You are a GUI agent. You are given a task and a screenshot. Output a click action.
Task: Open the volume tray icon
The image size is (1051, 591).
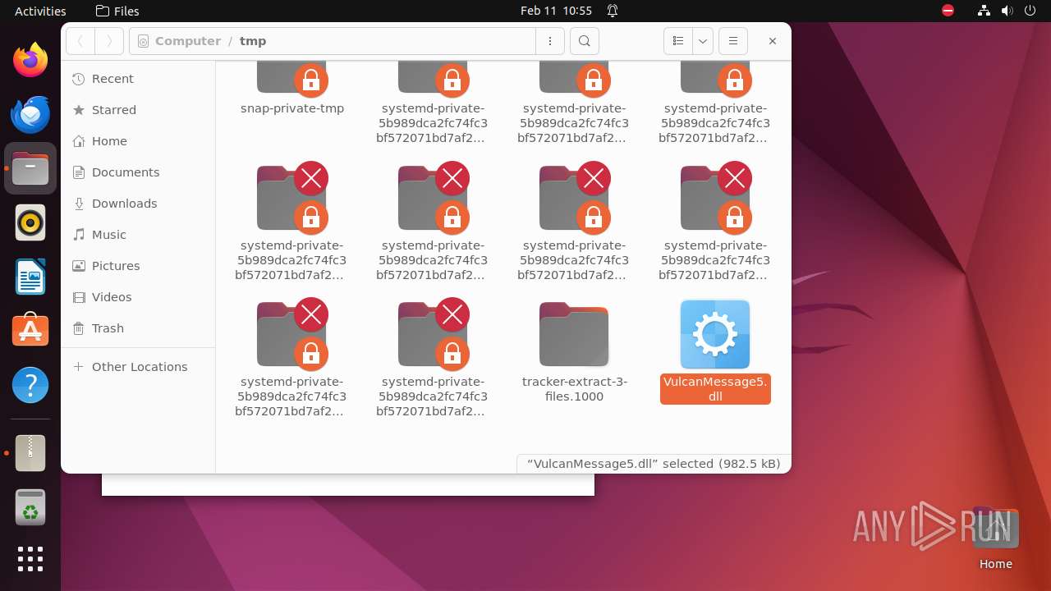[x=1007, y=11]
